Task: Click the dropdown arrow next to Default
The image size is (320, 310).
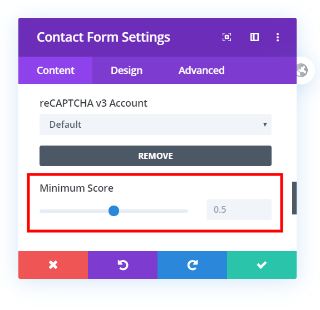Action: pos(265,124)
